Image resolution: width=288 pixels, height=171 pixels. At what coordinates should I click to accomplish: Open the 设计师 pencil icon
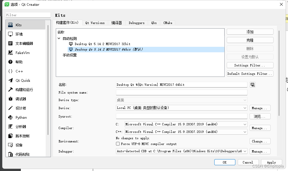(10, 108)
